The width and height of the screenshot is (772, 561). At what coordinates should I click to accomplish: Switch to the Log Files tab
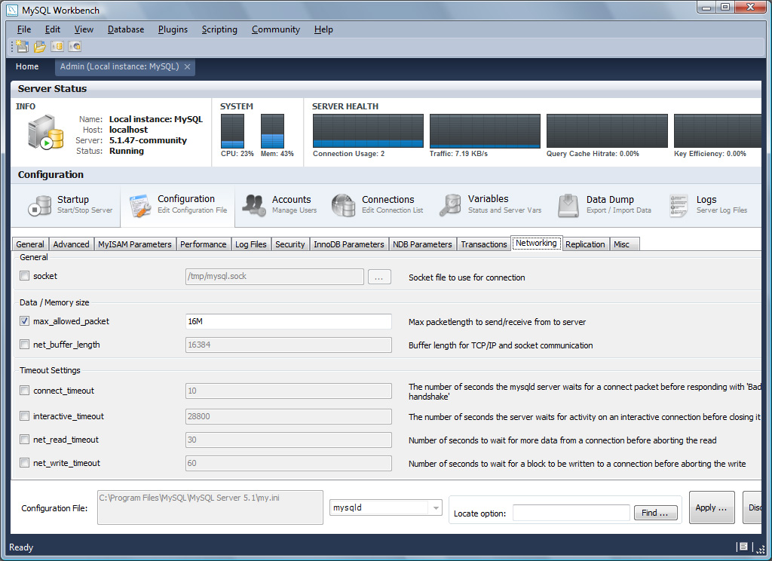(x=250, y=244)
